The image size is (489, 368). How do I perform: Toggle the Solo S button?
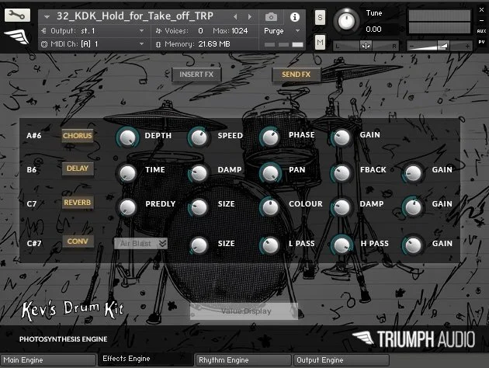pyautogui.click(x=320, y=17)
